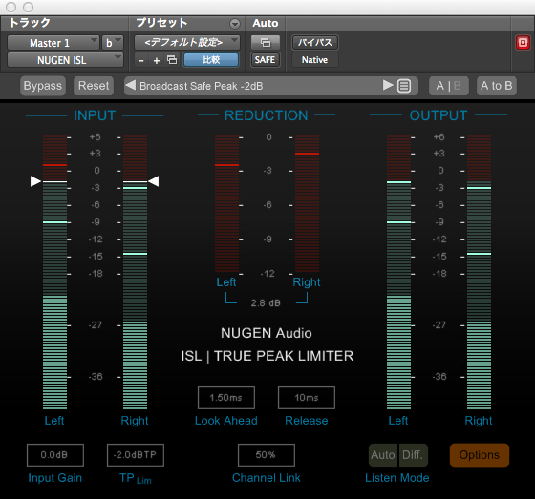535x499 pixels.
Task: Click the REDUCTION section heading
Action: coord(267,115)
